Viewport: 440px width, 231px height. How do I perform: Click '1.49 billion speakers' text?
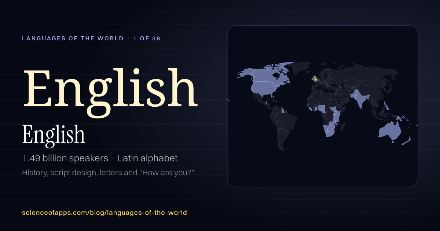tap(65, 158)
